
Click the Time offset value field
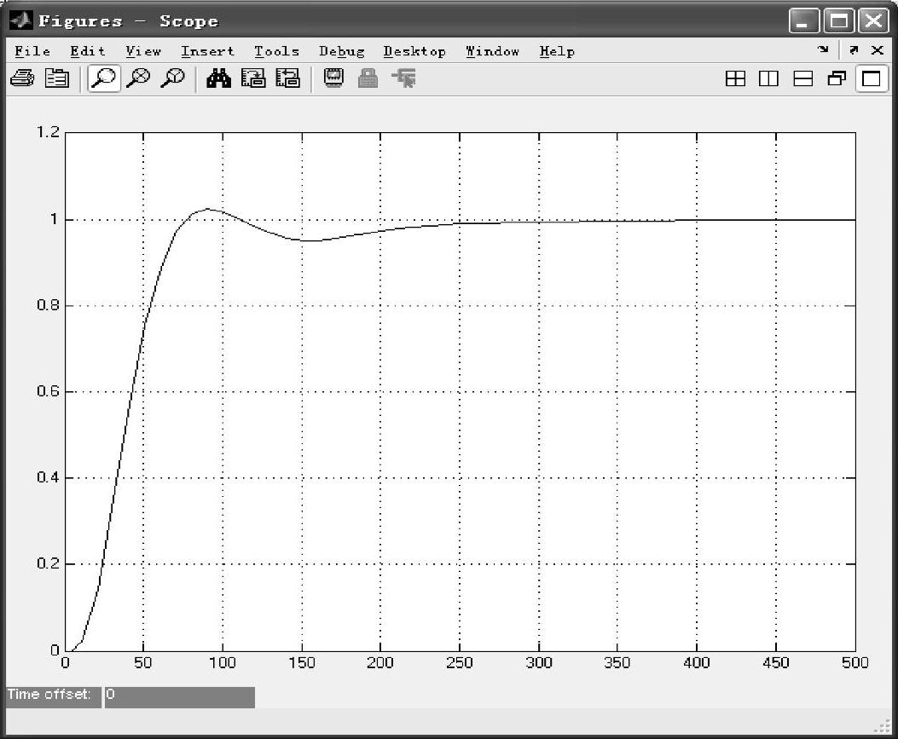[179, 696]
